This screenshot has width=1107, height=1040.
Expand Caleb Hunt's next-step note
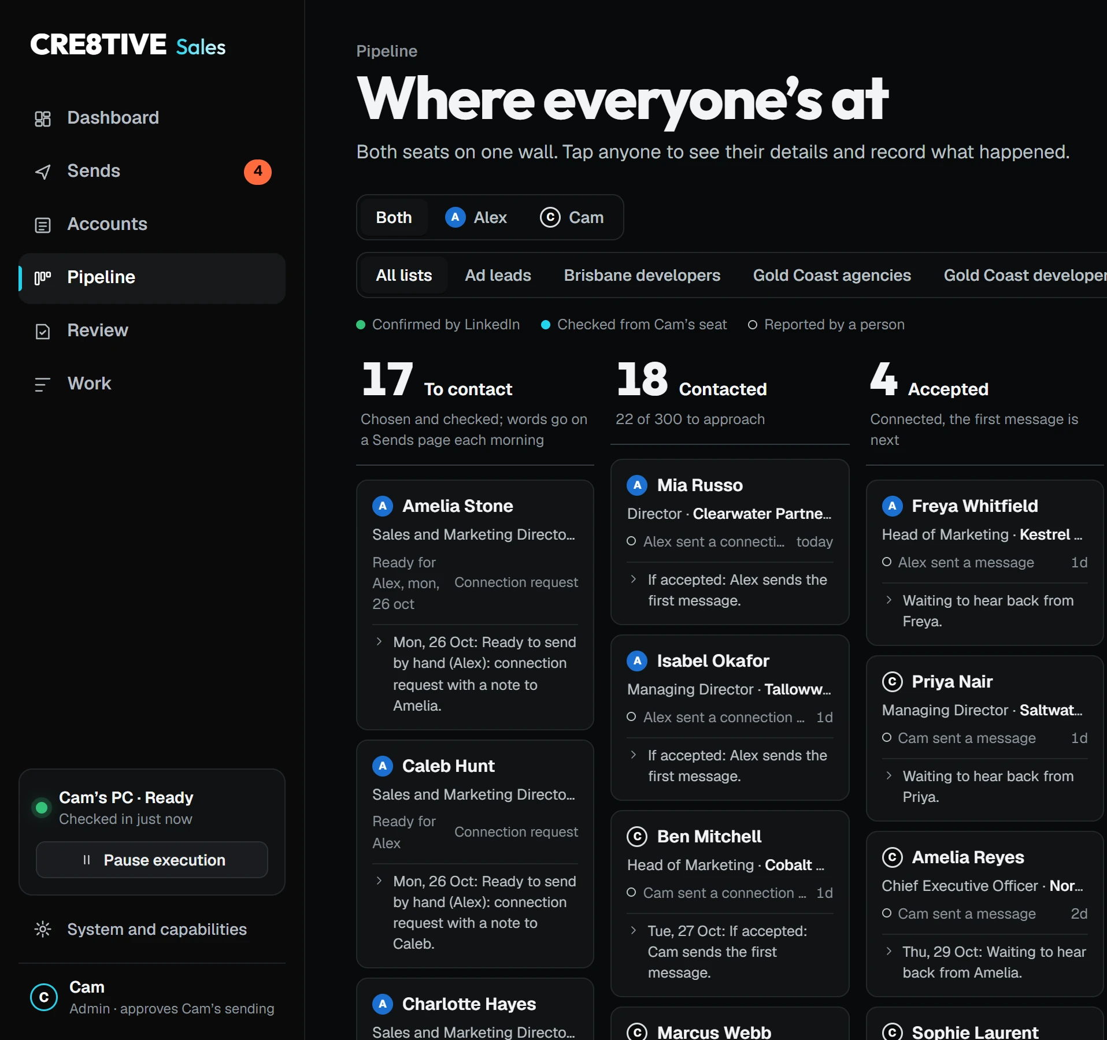tap(379, 881)
